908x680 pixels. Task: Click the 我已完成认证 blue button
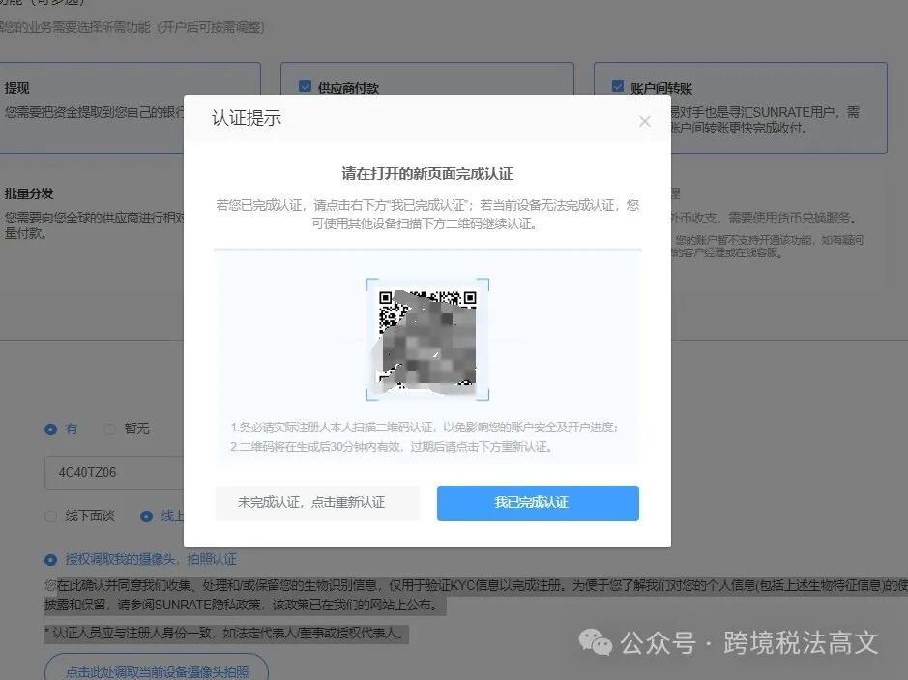[538, 503]
